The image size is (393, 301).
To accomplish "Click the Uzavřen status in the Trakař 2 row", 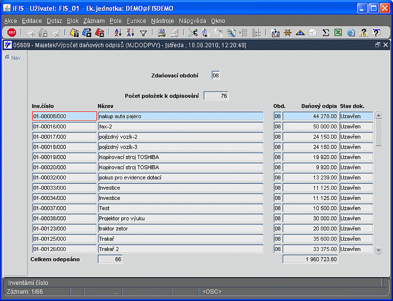I will (x=356, y=249).
